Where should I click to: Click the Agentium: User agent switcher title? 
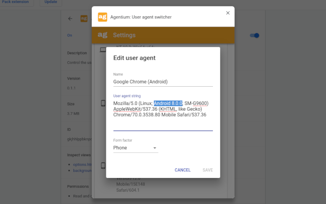(141, 17)
